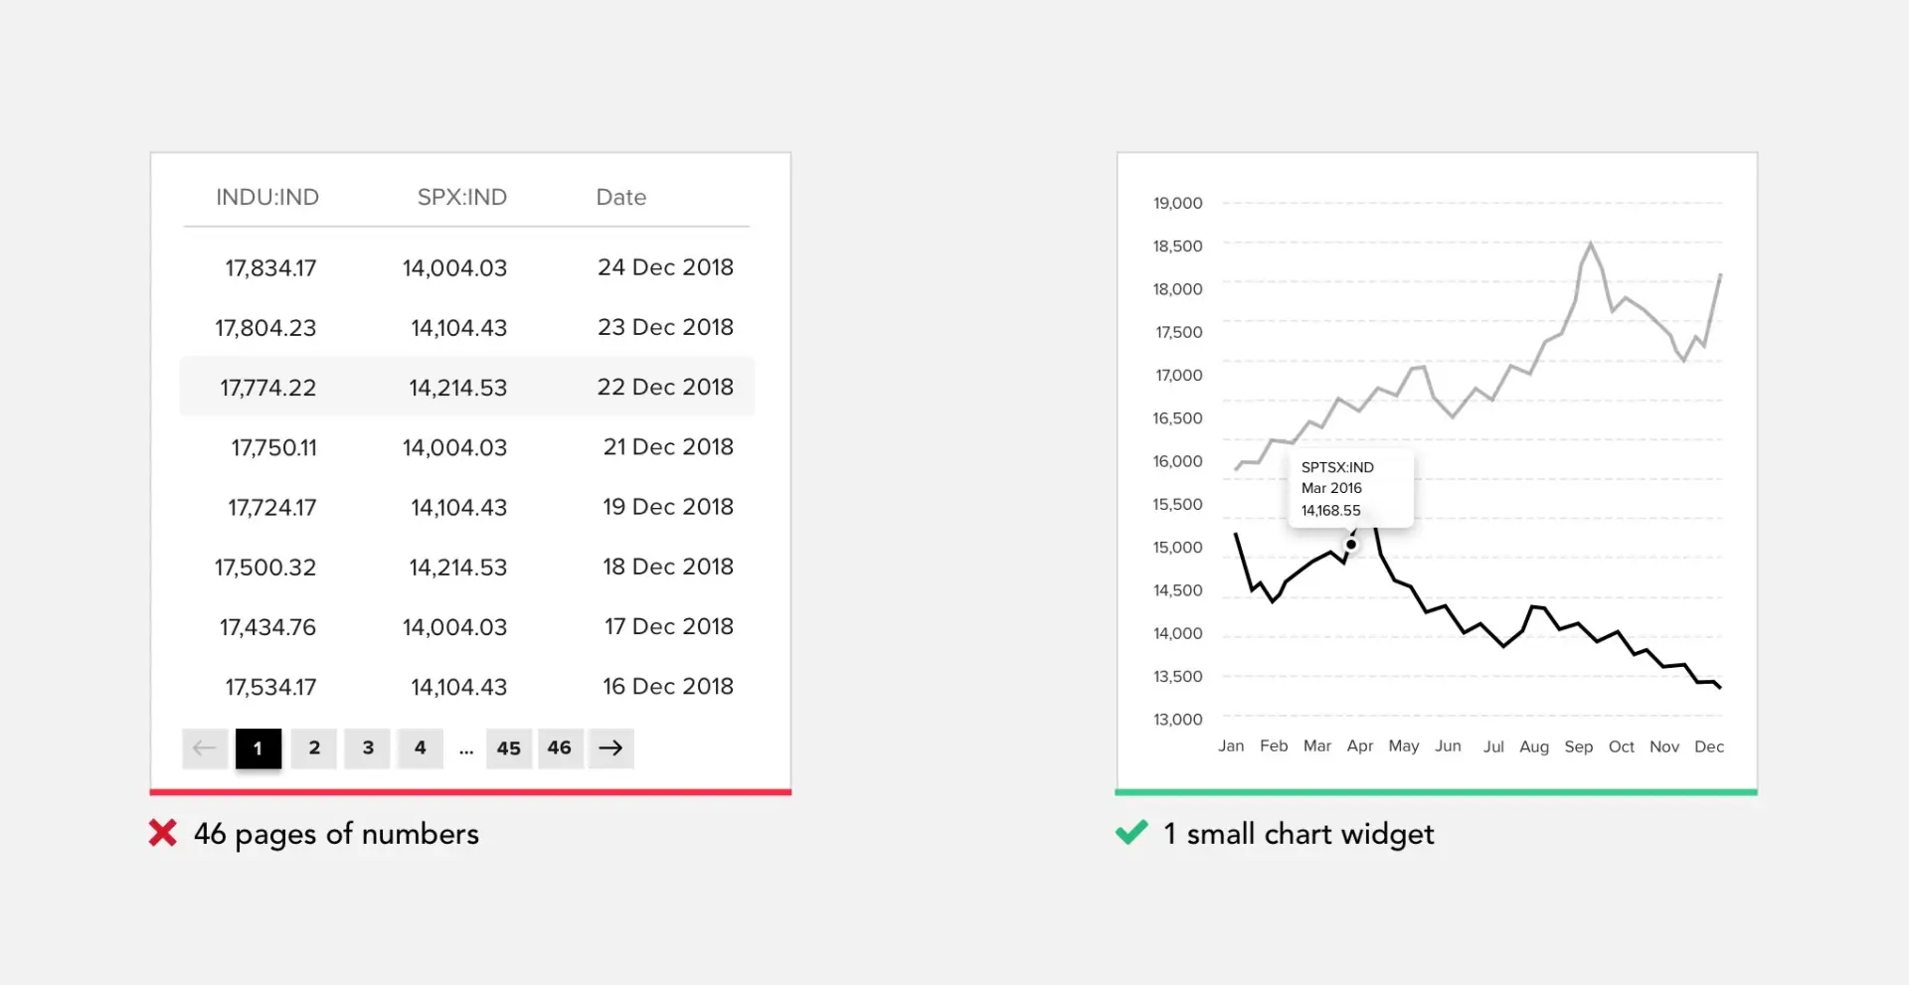1909x985 pixels.
Task: Select the active page 1 button
Action: click(x=259, y=748)
